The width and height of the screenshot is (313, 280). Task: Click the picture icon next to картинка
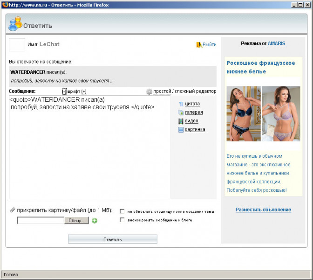coord(181,130)
